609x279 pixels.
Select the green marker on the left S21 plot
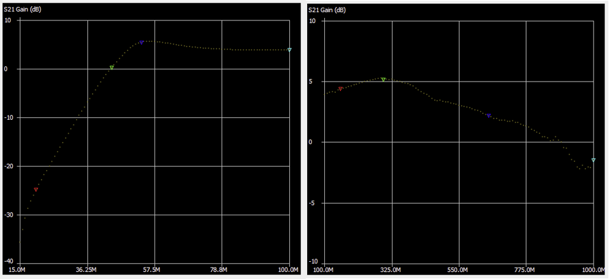point(112,68)
